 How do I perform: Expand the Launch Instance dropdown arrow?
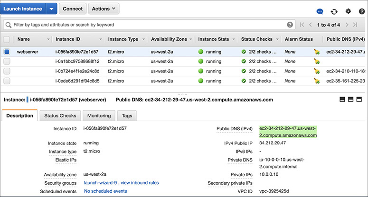51,9
